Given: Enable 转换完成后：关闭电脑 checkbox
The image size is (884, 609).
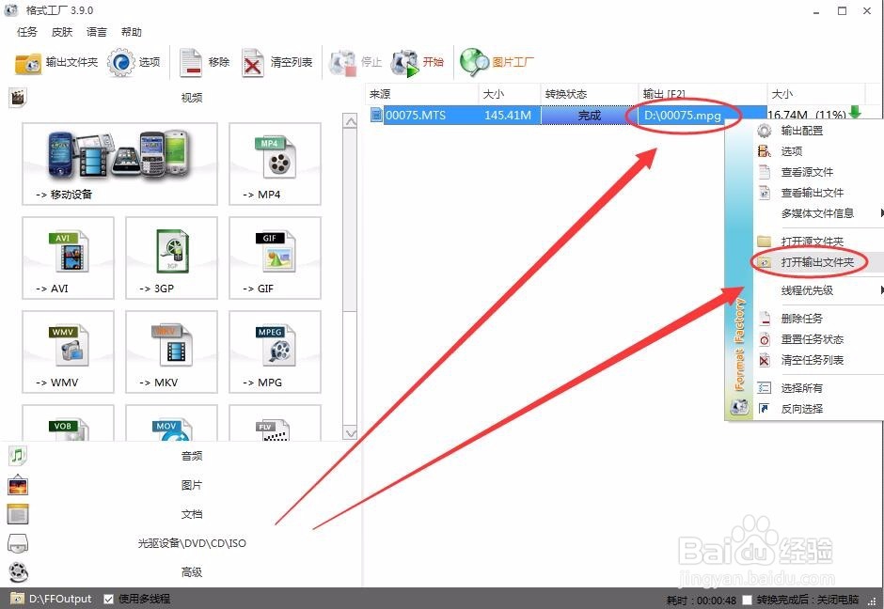Looking at the screenshot, I should point(747,600).
